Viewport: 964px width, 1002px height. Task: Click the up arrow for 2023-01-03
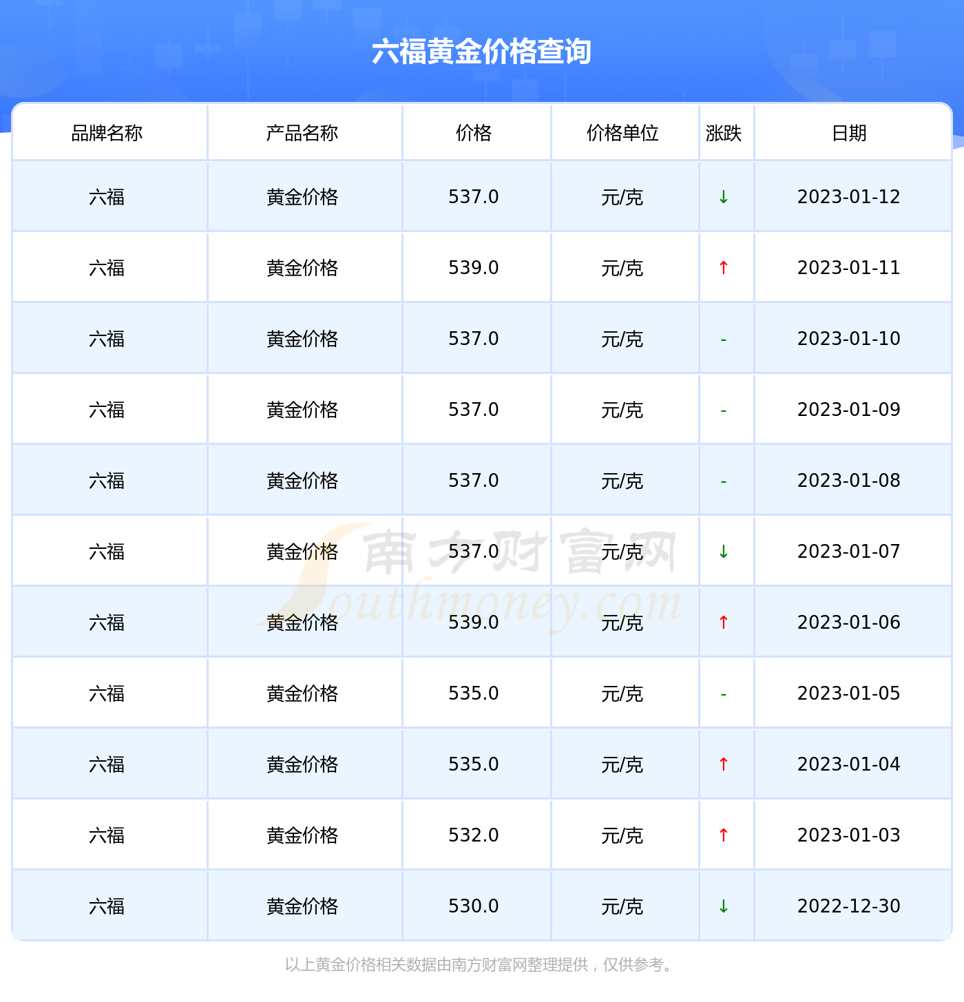(724, 835)
